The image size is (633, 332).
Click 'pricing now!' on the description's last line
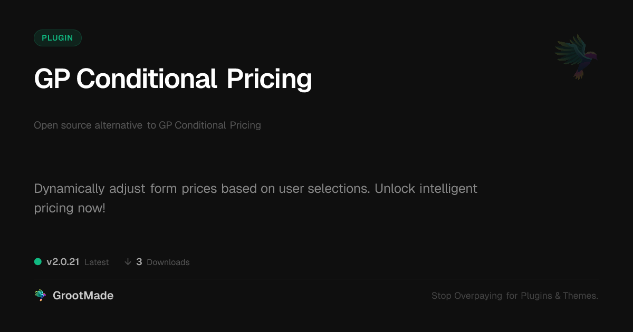click(x=70, y=208)
